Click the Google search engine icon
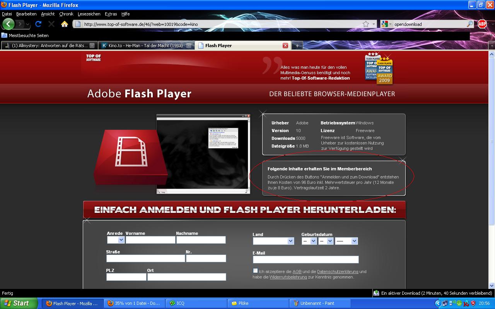This screenshot has height=309, width=495. tap(384, 24)
